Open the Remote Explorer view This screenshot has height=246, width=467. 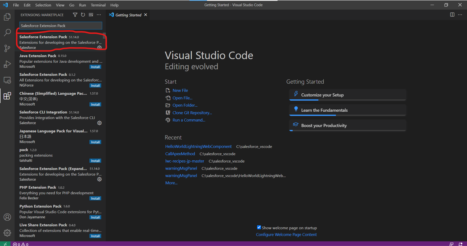tap(7, 80)
